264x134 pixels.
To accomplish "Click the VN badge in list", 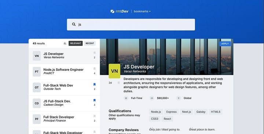I will coord(37,56).
